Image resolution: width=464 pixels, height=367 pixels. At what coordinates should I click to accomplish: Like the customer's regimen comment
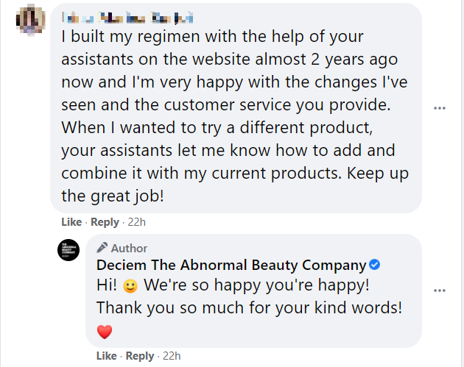coord(71,221)
